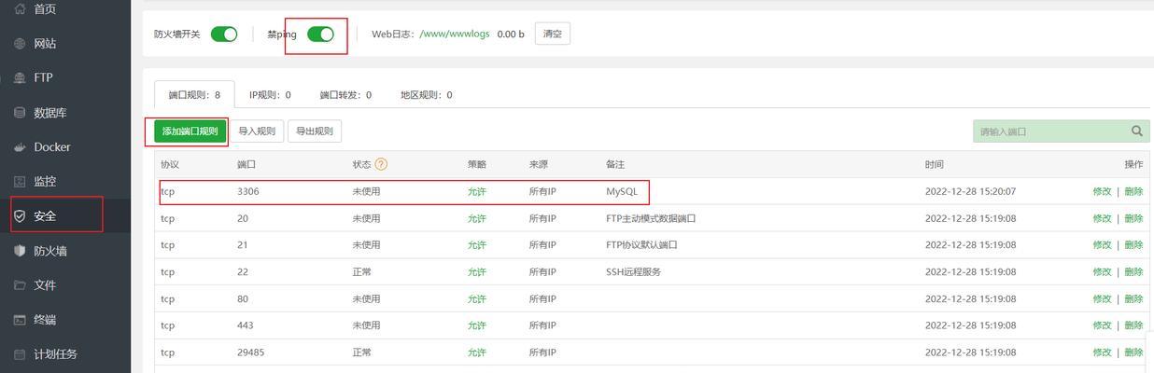Click 删除 for port 21 row
1154x373 pixels.
point(1133,245)
